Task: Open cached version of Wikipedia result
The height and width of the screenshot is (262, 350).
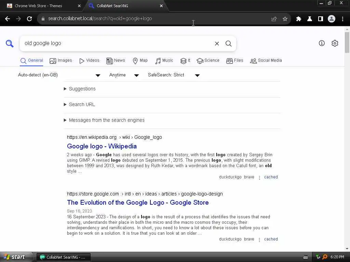Action: tap(271, 177)
